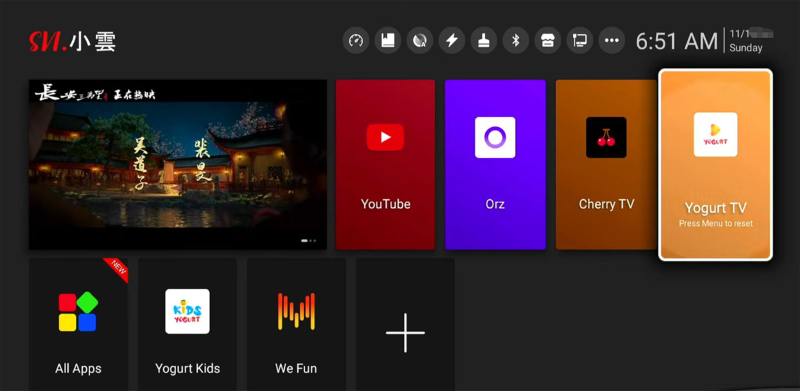Viewport: 800px width, 391px height.
Task: Open the Orz app tile
Action: tap(495, 165)
